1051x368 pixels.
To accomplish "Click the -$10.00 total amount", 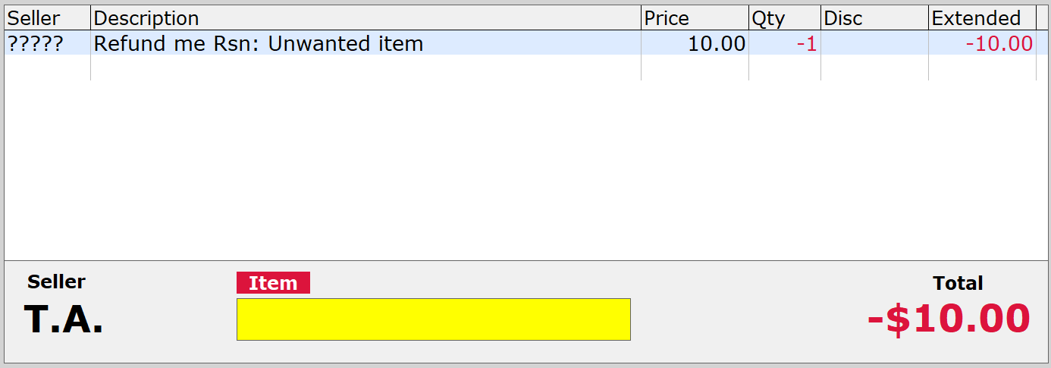I will [949, 319].
